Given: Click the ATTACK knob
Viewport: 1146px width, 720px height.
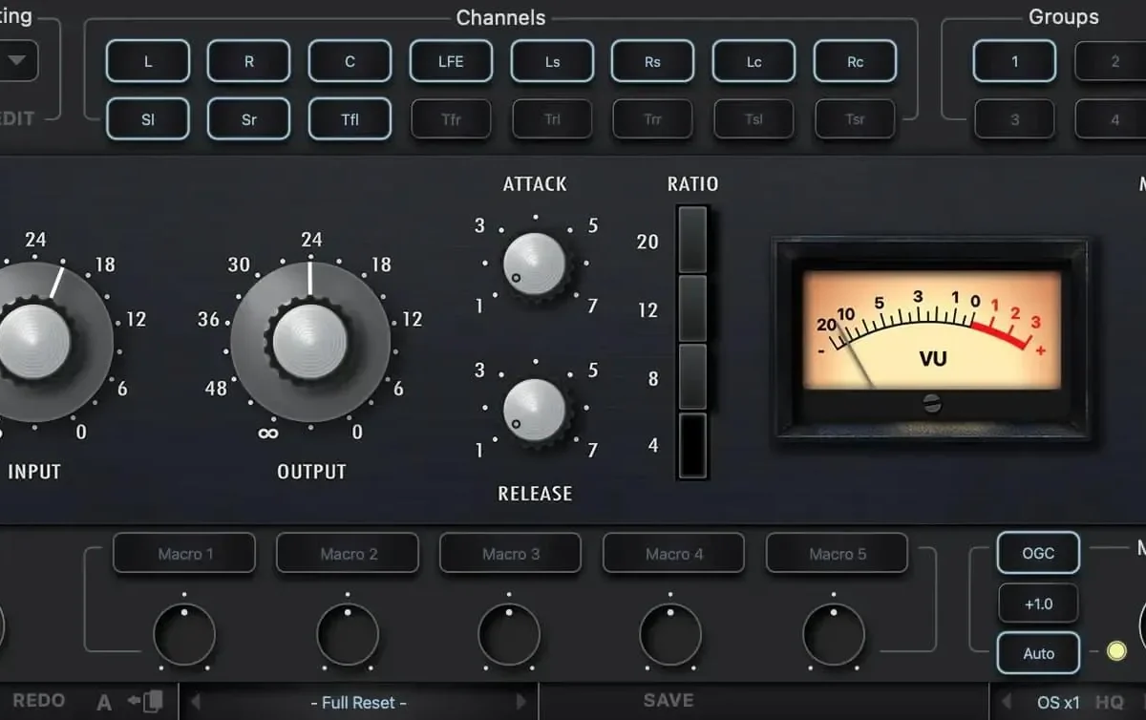Looking at the screenshot, I should pos(535,265).
